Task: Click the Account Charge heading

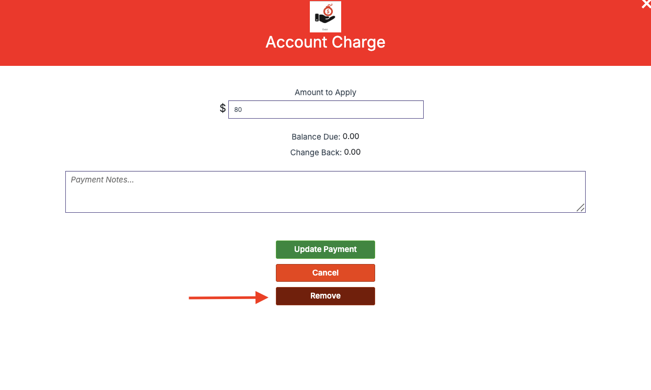Action: pos(325,42)
